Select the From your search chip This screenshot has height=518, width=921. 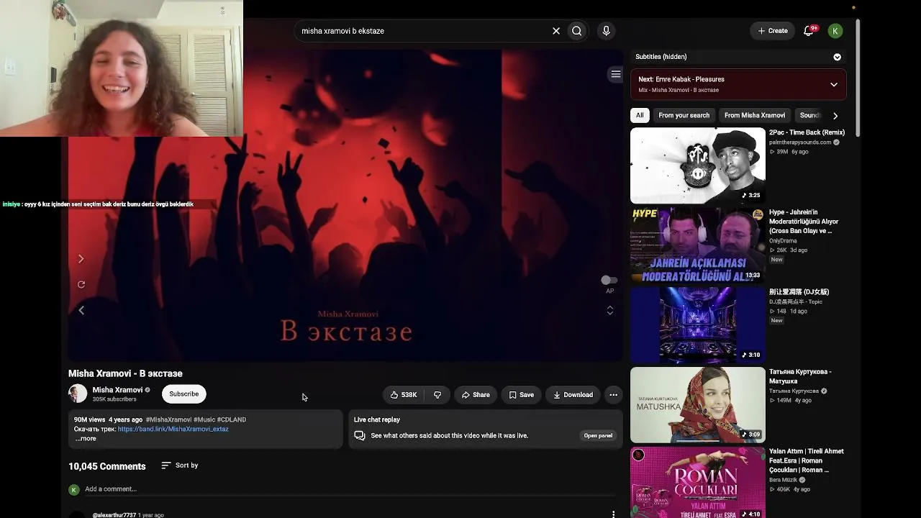[x=684, y=115]
